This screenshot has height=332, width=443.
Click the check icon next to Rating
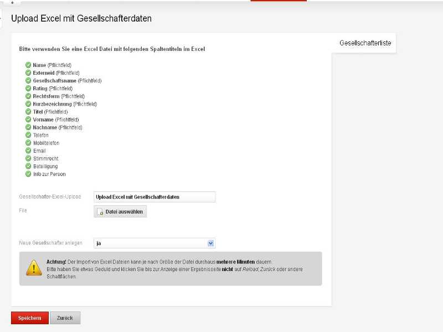tap(28, 89)
